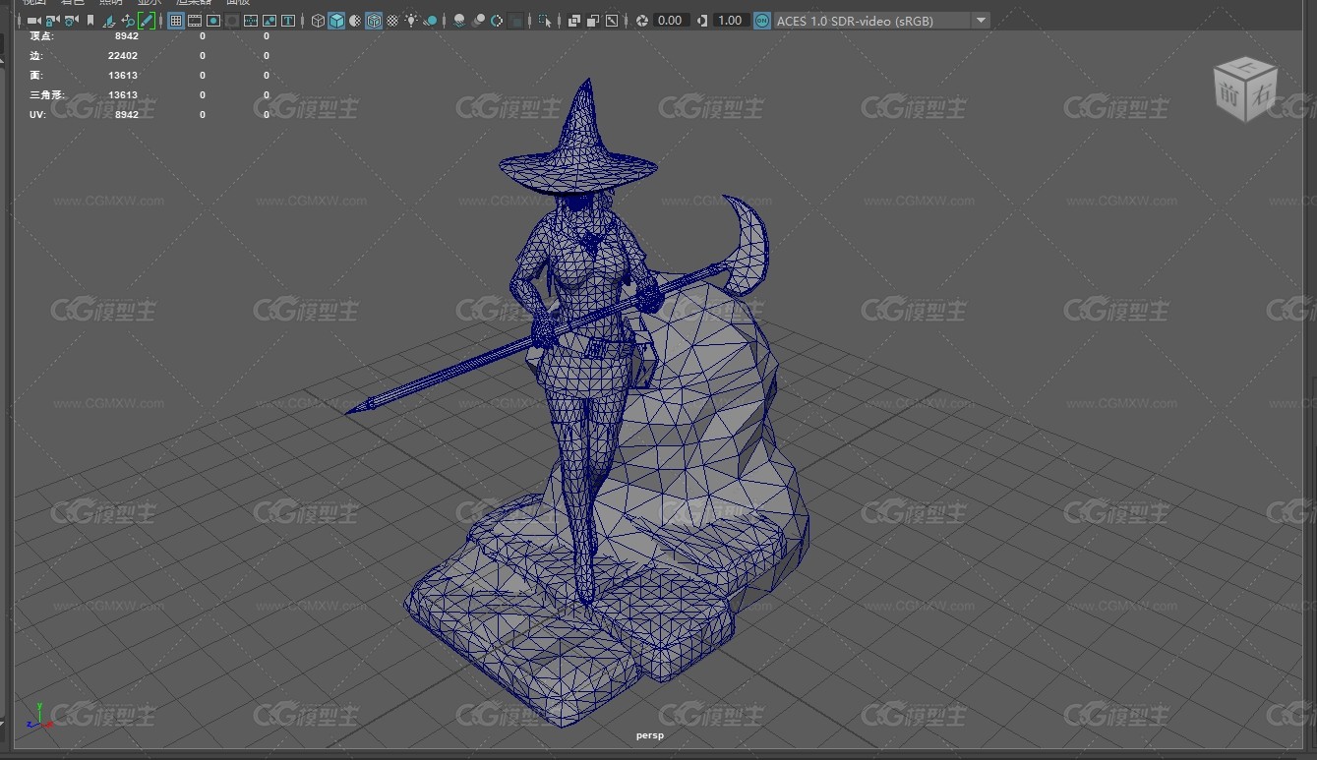Click the Select Camera icon

33,20
